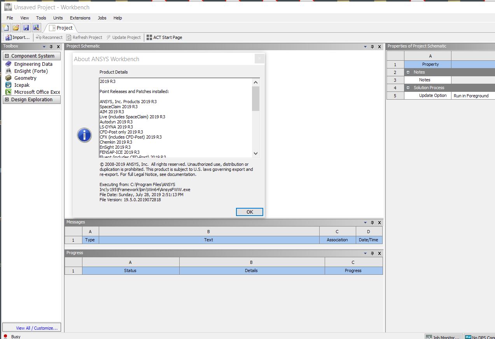Click the Import toolbar button
This screenshot has width=495, height=339.
(18, 37)
